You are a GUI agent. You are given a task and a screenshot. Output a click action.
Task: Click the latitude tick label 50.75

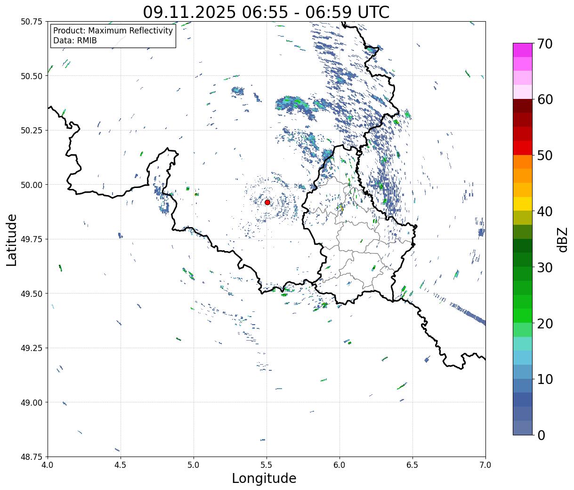click(x=32, y=22)
